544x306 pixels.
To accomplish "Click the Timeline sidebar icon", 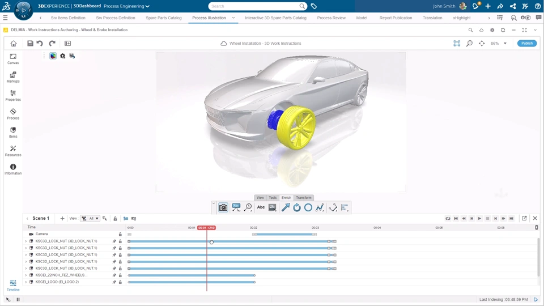I will click(13, 285).
